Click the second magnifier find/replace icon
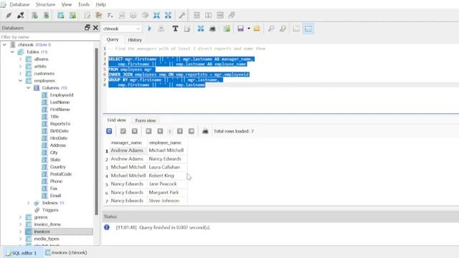 [x=283, y=29]
